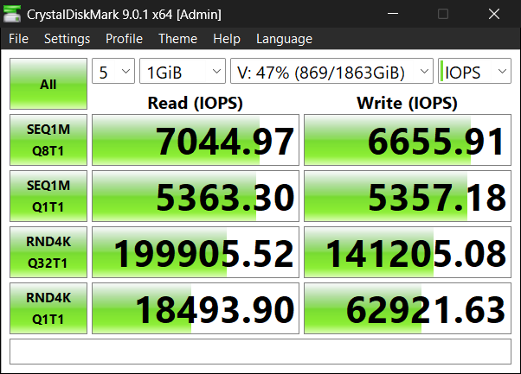The height and width of the screenshot is (374, 521).
Task: Click the Write (IOPS) column header
Action: click(x=407, y=103)
